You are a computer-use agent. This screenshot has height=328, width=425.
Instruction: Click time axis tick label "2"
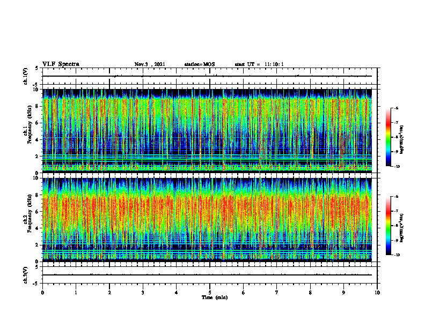(x=109, y=293)
